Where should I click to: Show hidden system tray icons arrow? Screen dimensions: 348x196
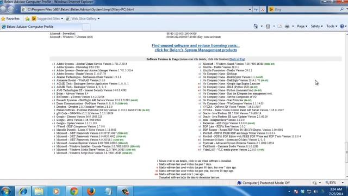289,192
